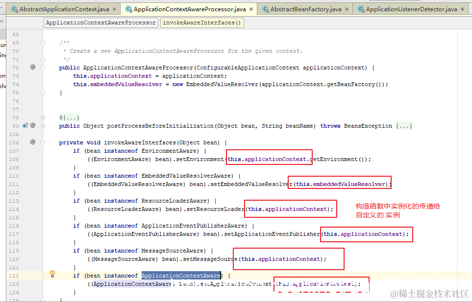Click folded {...} body on line 80
472x302 pixels.
pyautogui.click(x=404, y=126)
